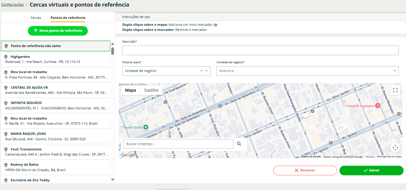Click the map search magnifier icon
Viewport: 406px width, 190px height.
click(x=239, y=144)
